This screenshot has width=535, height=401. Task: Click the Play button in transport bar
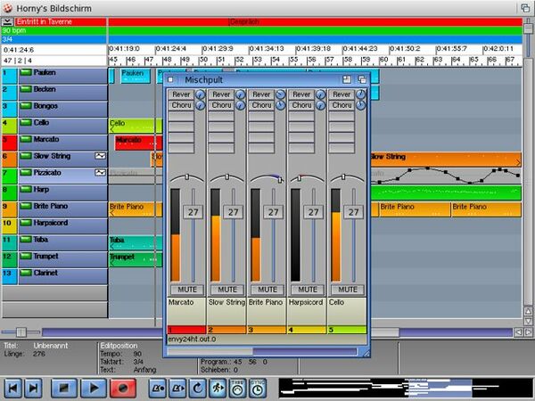point(92,388)
